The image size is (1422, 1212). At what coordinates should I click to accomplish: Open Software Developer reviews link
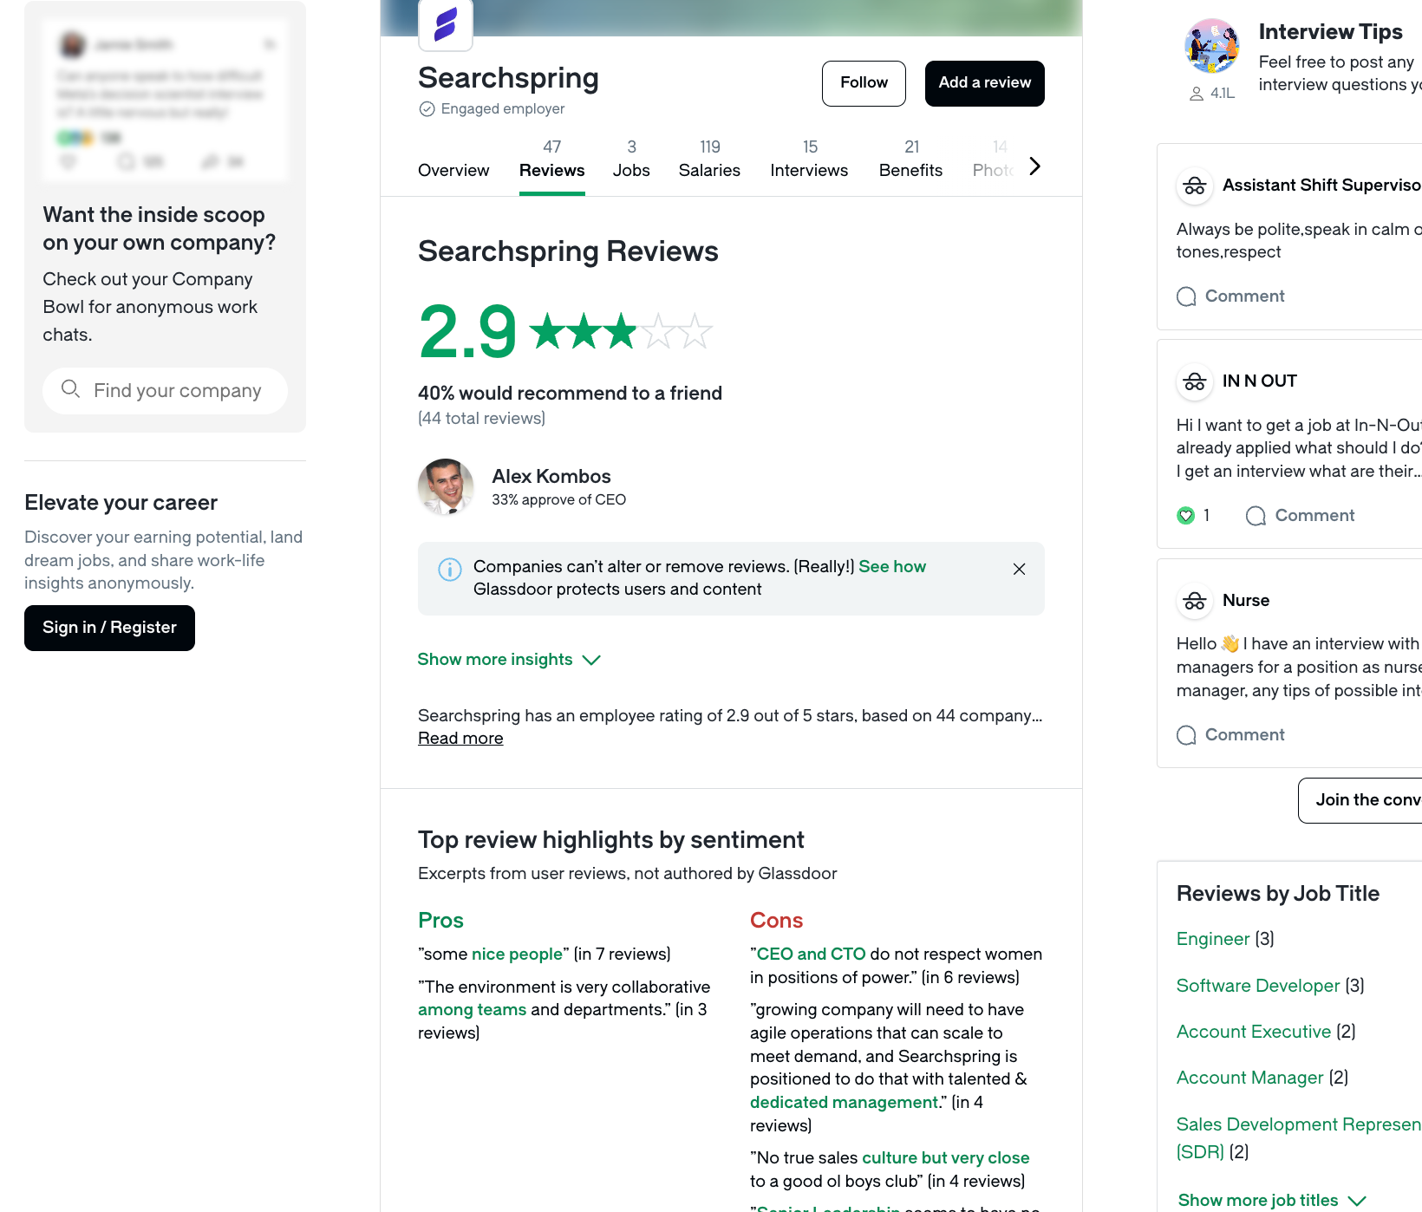tap(1258, 986)
